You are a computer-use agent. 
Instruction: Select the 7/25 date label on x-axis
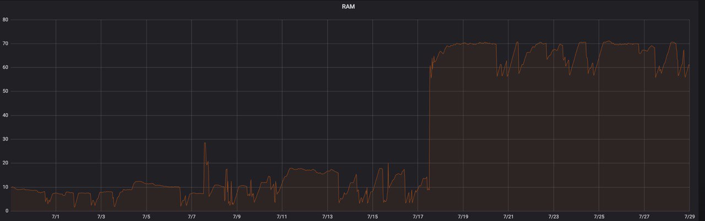[x=599, y=217]
